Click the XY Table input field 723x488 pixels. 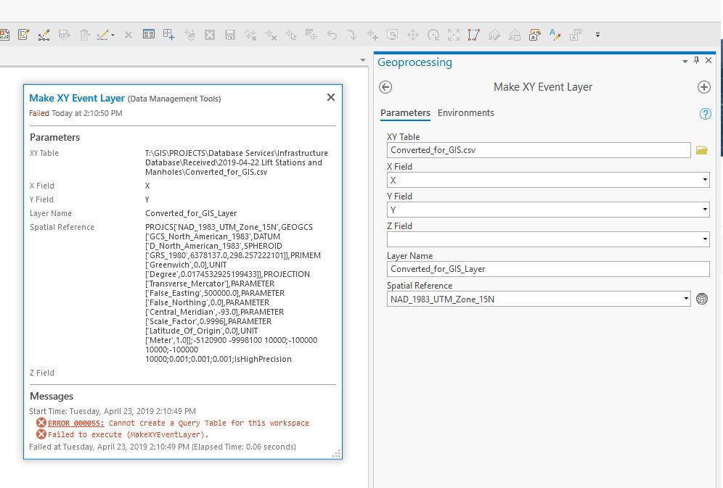click(x=539, y=150)
